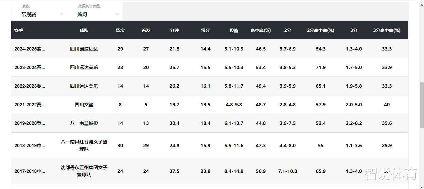Viewport: 424px width, 189px height.
Task: Click the chevron arrow beside 常规赛
Action: point(62,14)
